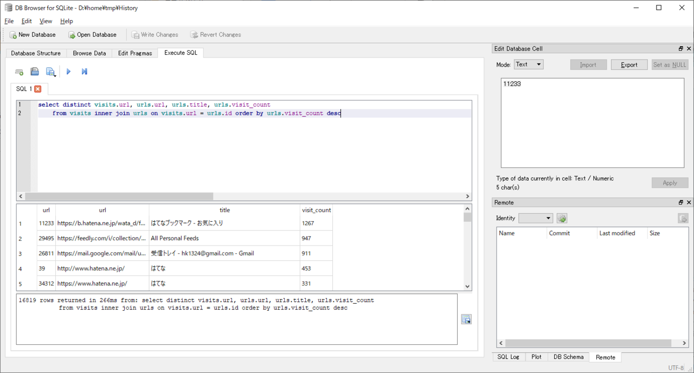Switch to the Database Structure tab
This screenshot has height=373, width=694.
click(36, 53)
